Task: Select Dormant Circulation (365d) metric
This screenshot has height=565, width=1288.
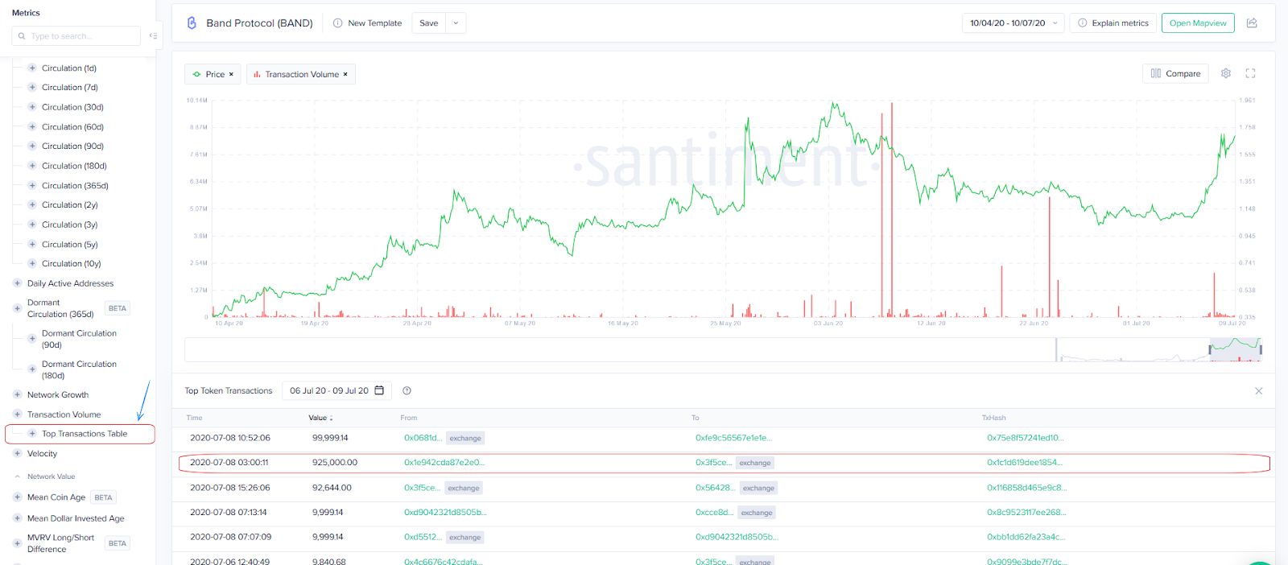Action: click(x=60, y=308)
